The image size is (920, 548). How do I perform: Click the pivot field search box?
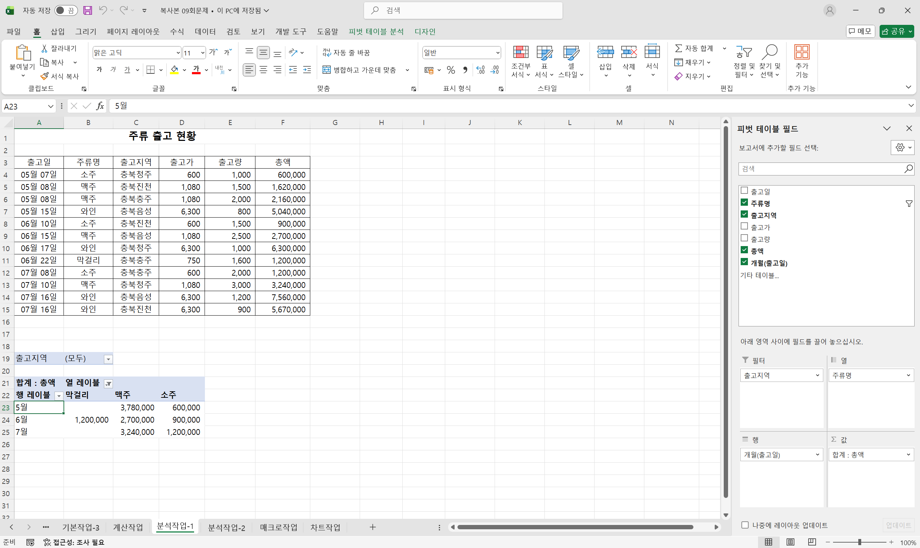click(x=821, y=169)
